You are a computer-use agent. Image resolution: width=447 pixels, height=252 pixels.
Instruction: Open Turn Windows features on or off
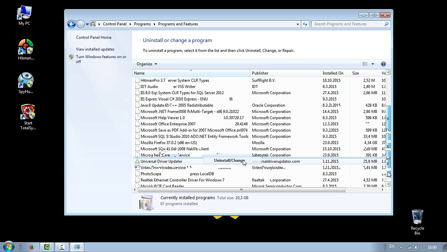pyautogui.click(x=101, y=59)
